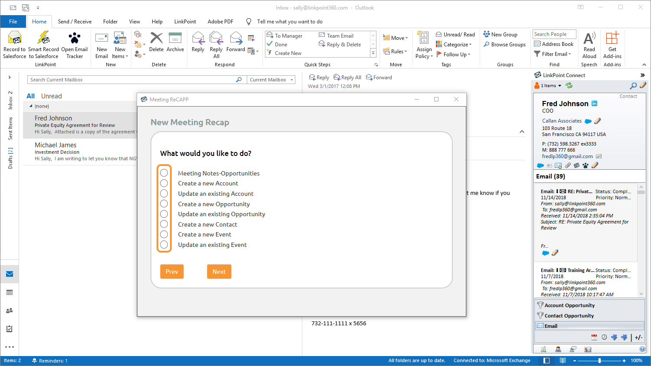
Task: Open Categorize dropdown
Action: click(454, 45)
